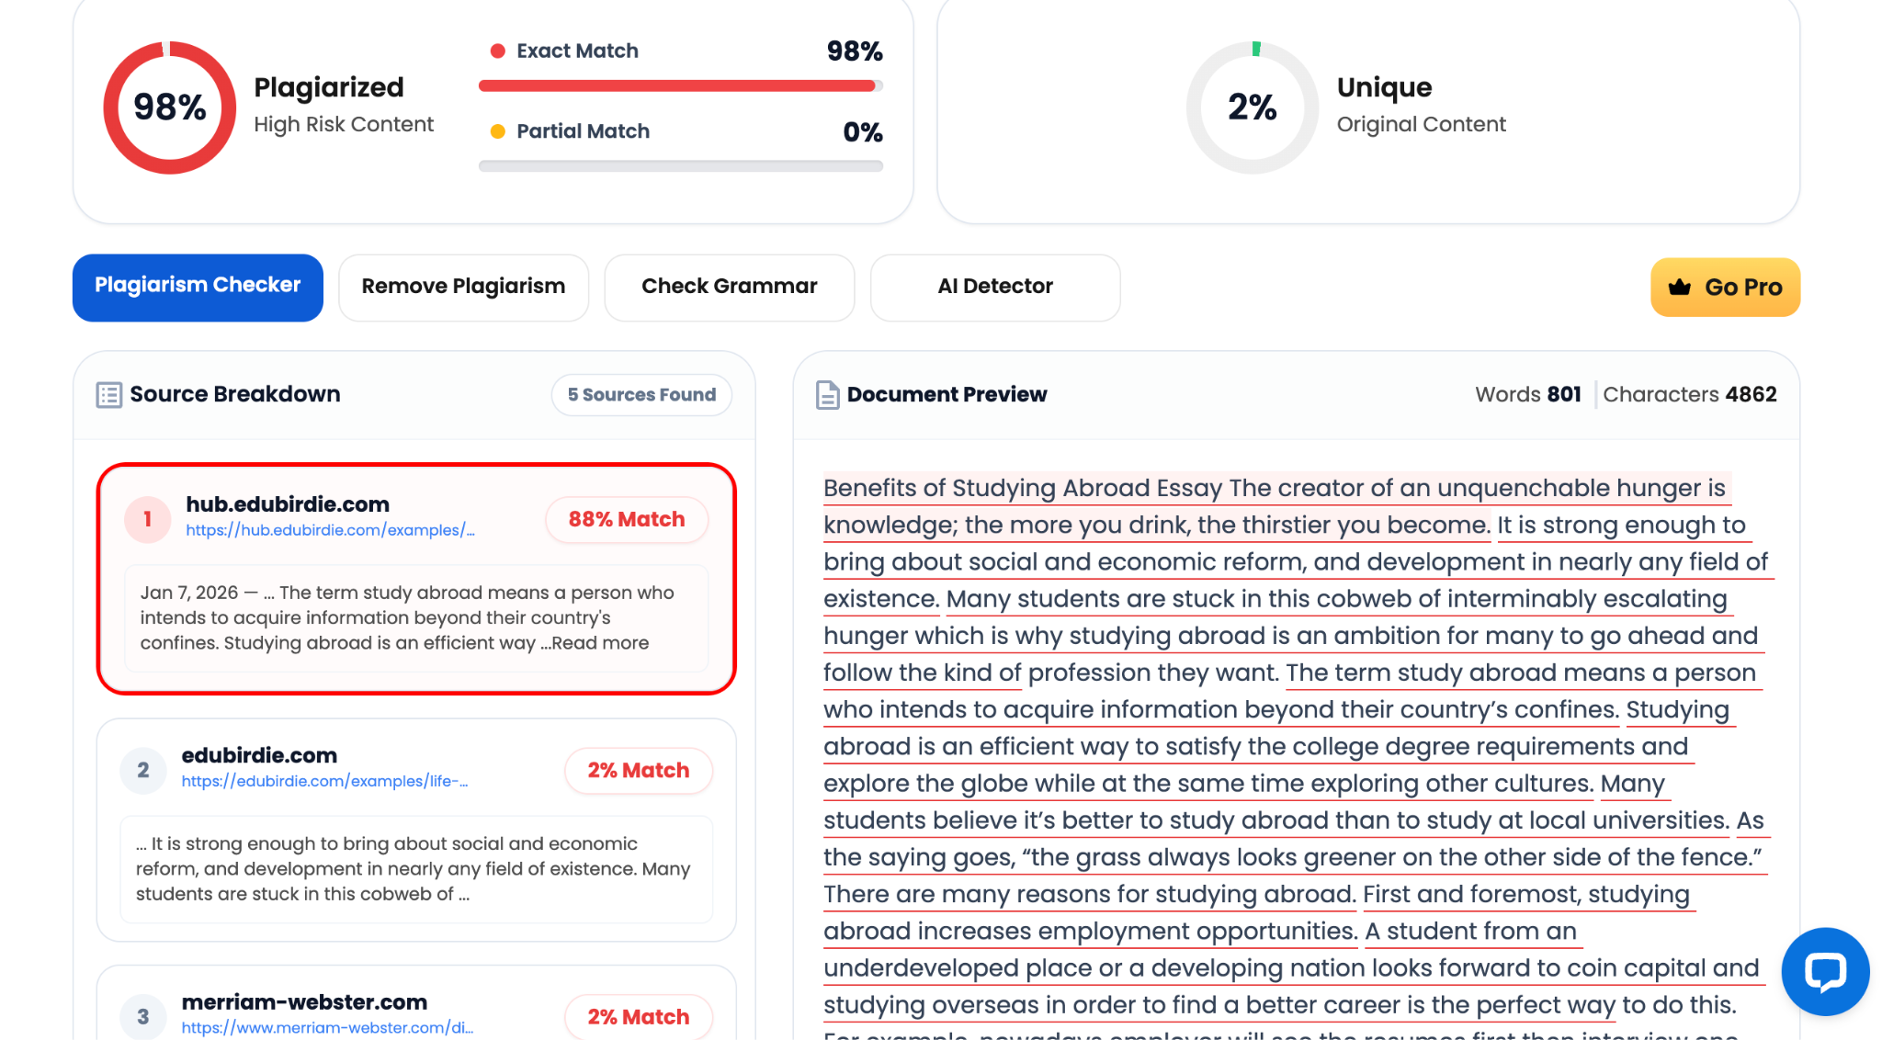Image resolution: width=1882 pixels, height=1040 pixels.
Task: Click the Exact Match label
Action: pos(577,51)
